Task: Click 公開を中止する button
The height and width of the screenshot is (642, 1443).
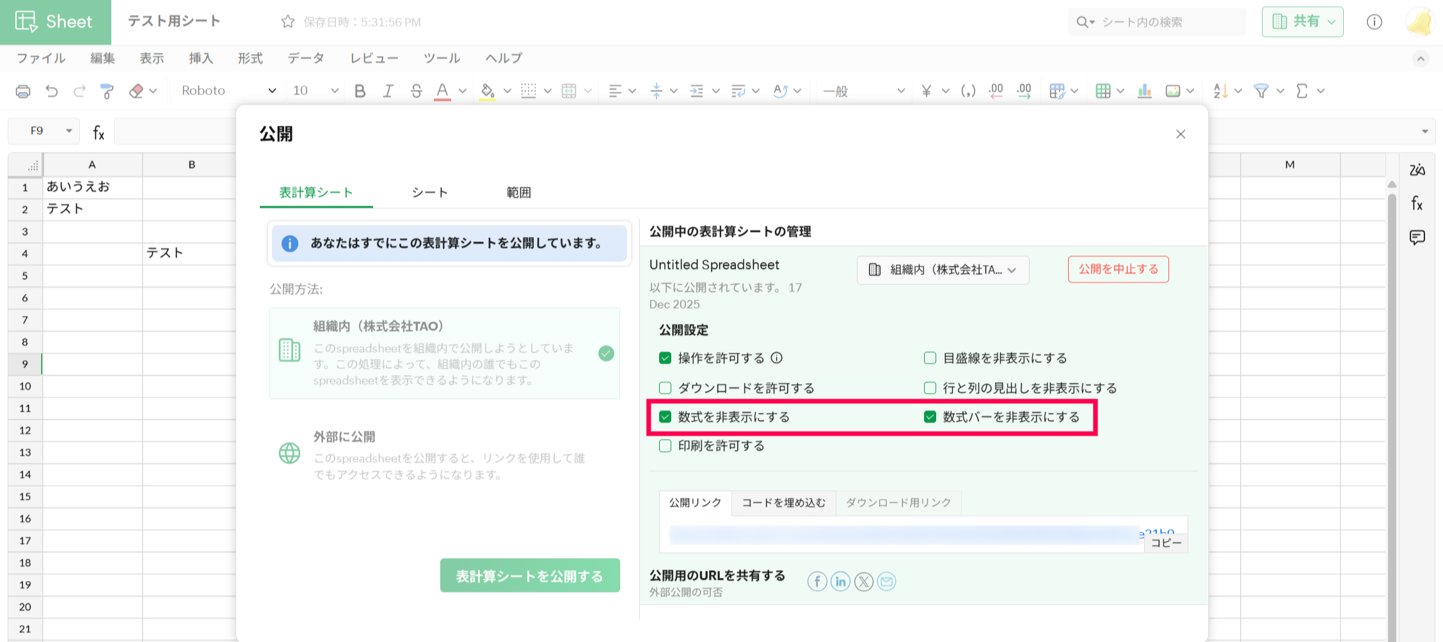Action: 1118,269
